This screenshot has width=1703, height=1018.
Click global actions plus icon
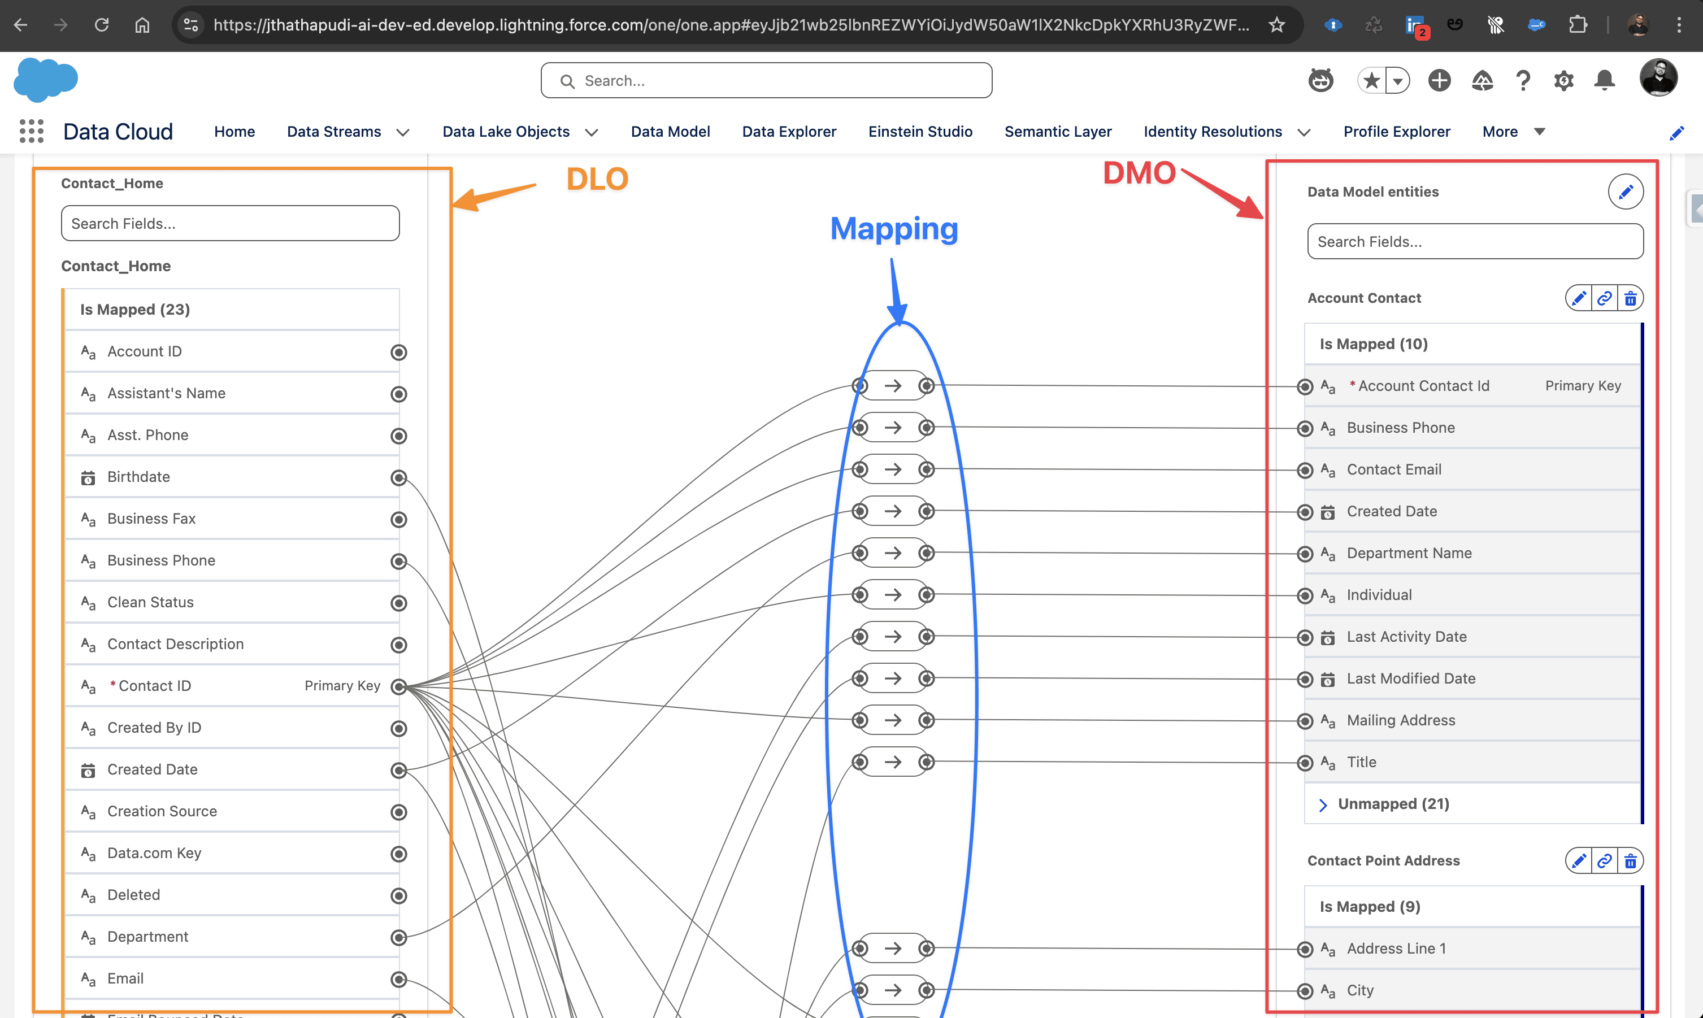point(1439,81)
